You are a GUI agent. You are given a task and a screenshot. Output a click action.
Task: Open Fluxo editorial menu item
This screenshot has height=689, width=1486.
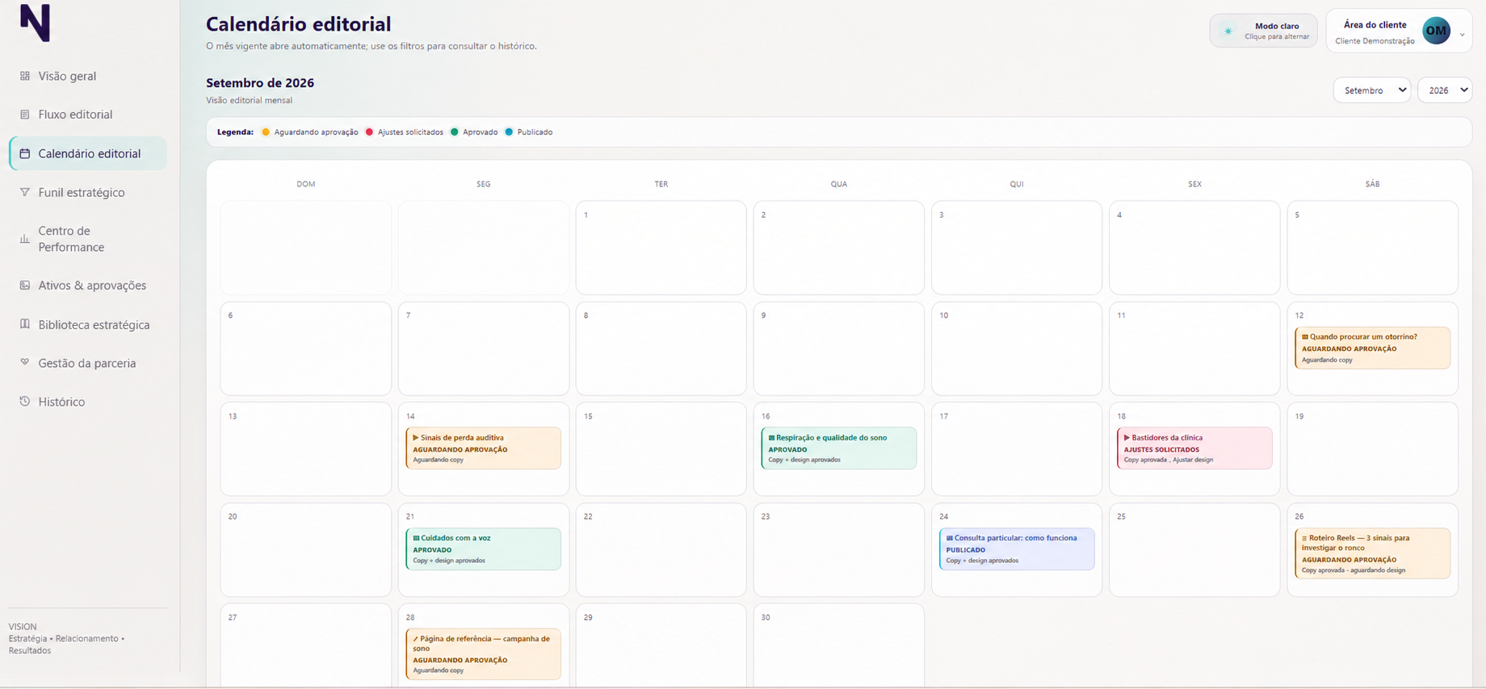tap(88, 115)
